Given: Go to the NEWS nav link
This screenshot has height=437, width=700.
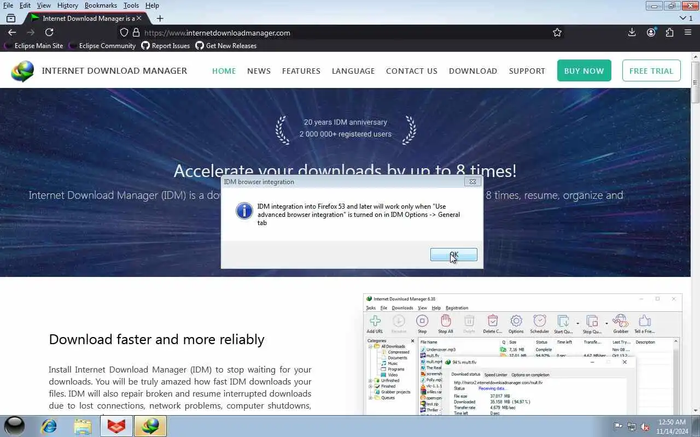Looking at the screenshot, I should (259, 71).
